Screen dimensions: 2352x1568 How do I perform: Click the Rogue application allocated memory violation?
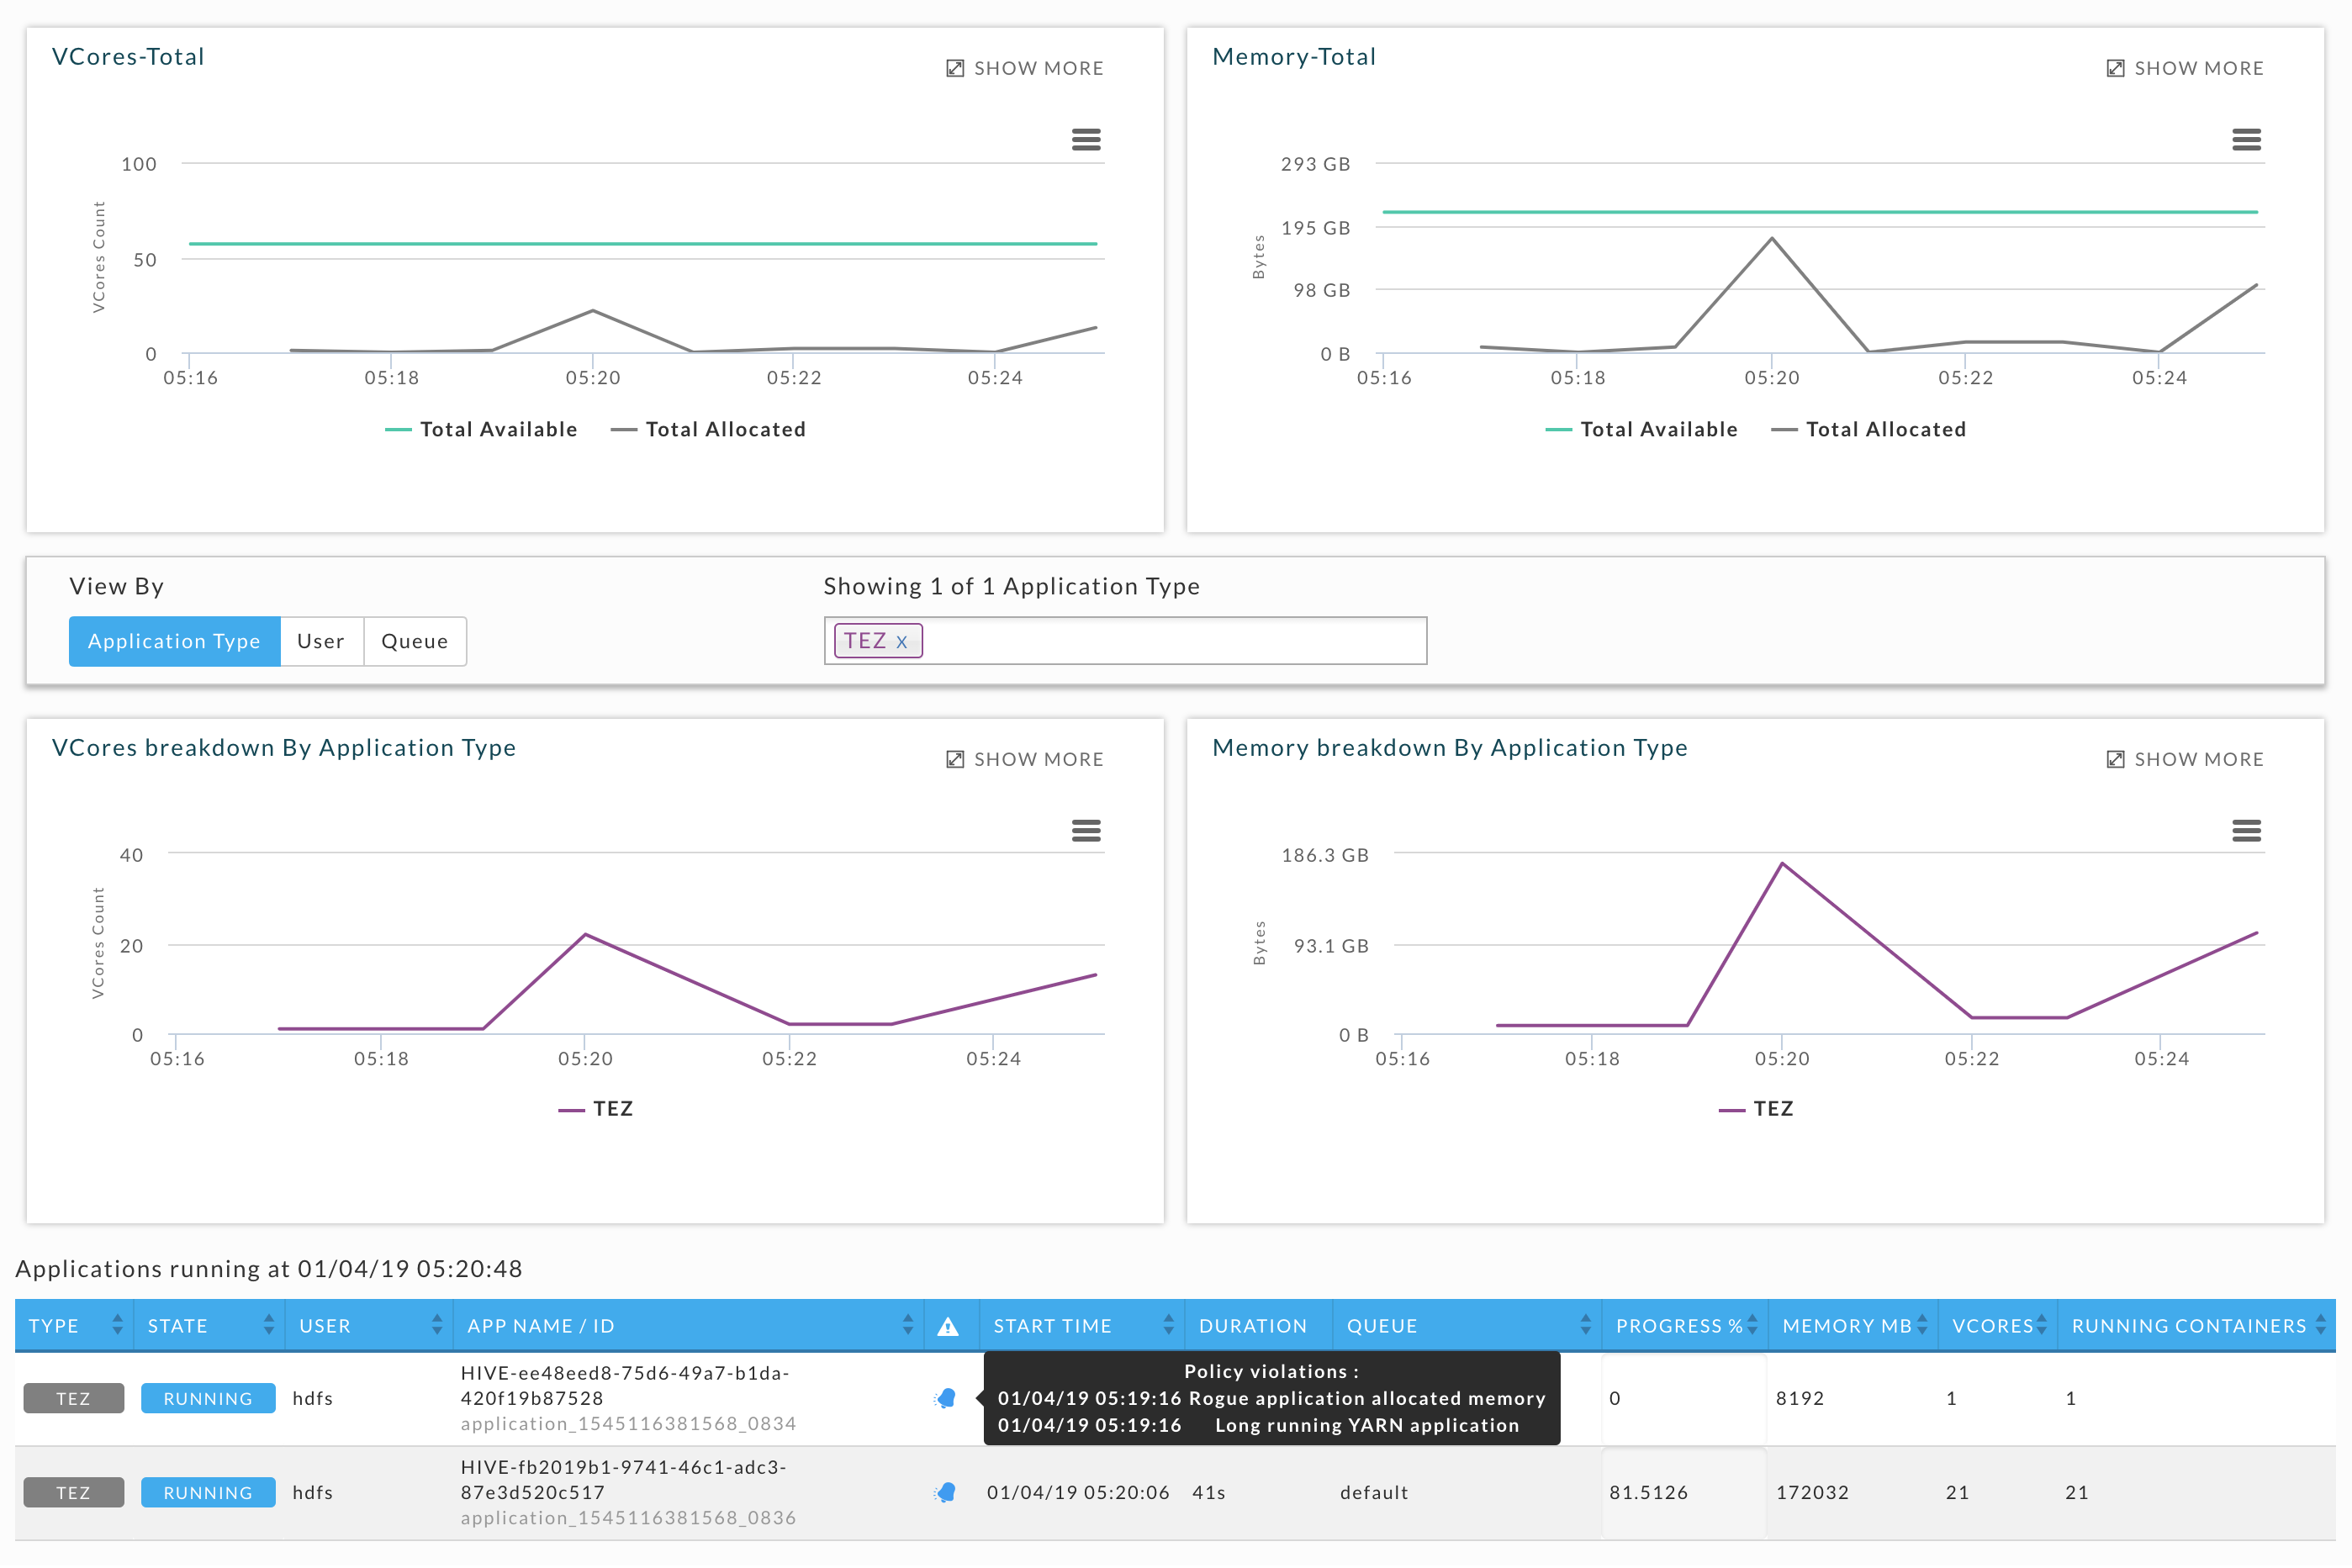tap(1271, 1398)
